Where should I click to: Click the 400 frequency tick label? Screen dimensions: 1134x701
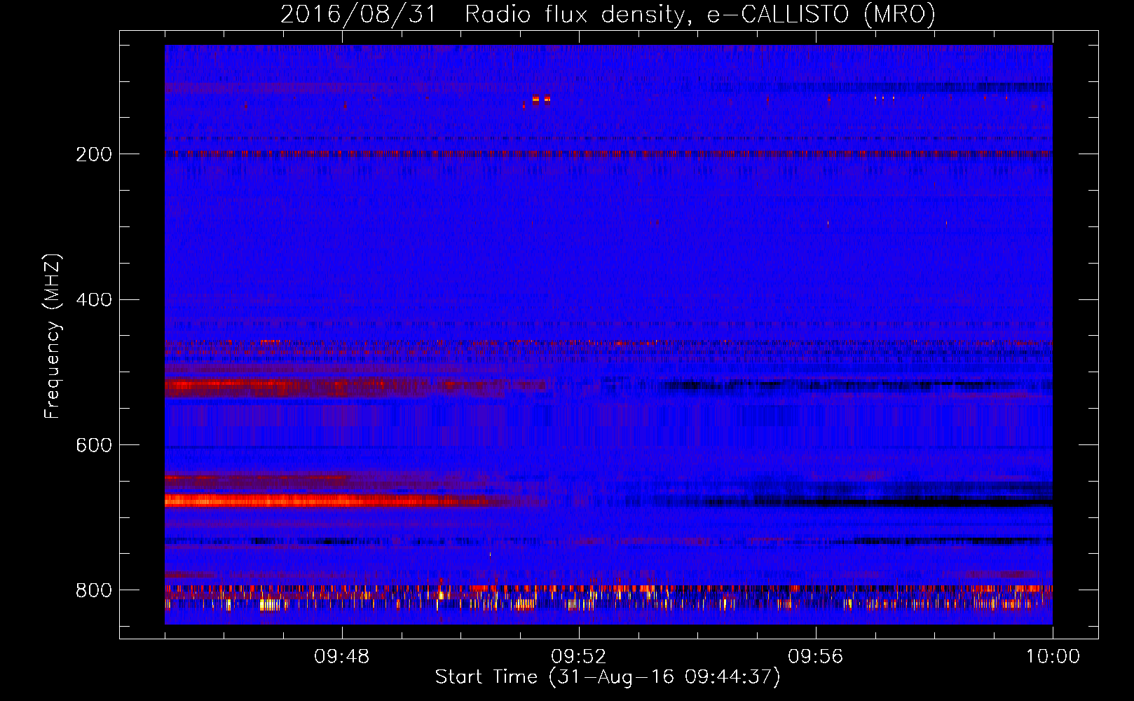[93, 300]
